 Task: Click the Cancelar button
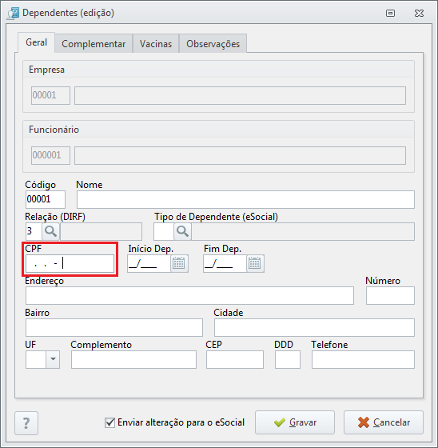(384, 422)
